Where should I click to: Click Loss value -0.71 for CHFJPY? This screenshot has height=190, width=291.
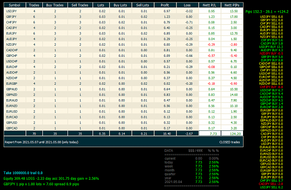[189, 22]
